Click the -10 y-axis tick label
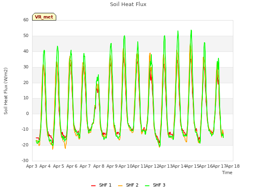The image size is (257, 193). coord(25,129)
